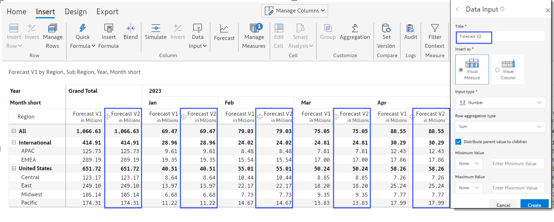
Task: Expand Row aggregation type Sum dropdown
Action: [500, 127]
